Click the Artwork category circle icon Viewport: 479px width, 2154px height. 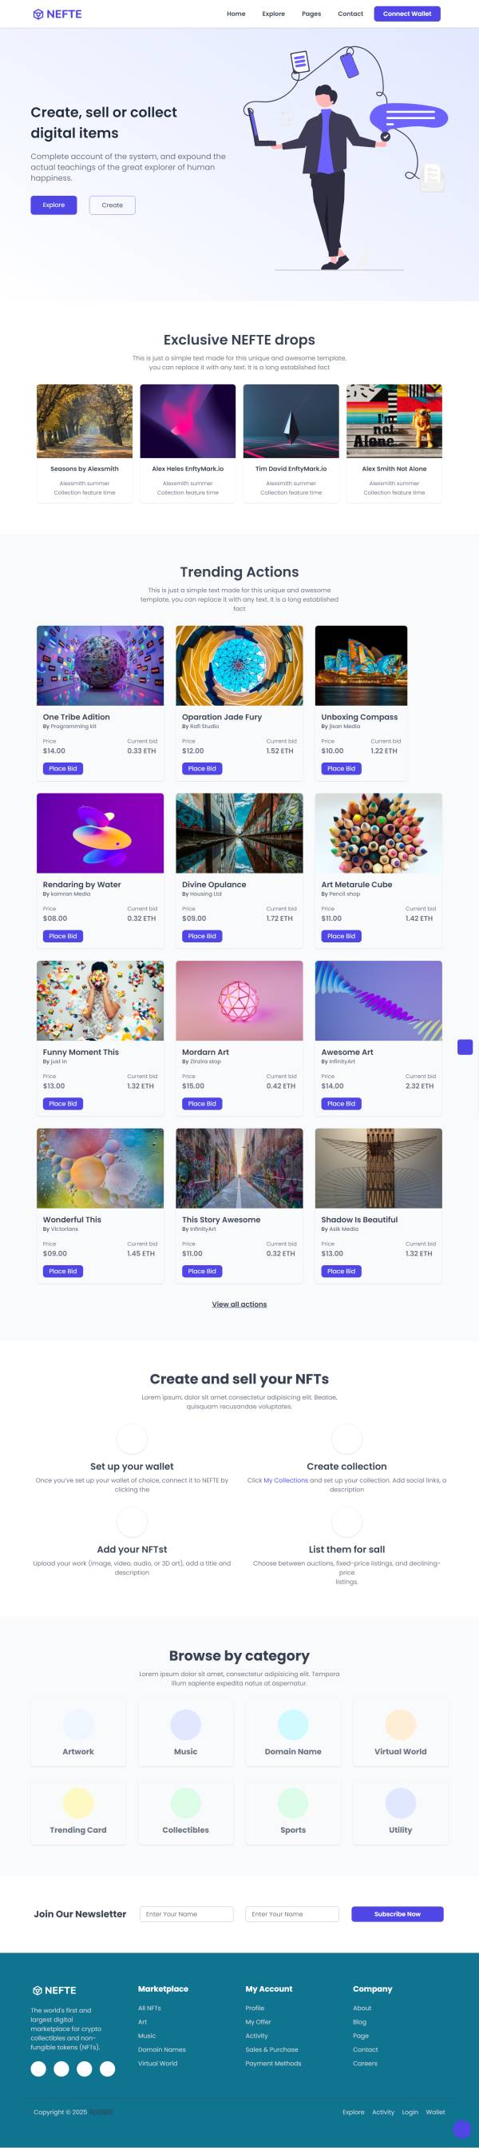pos(78,1724)
